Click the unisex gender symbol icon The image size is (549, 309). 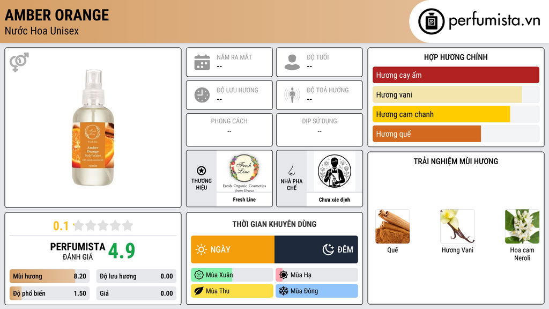19,62
